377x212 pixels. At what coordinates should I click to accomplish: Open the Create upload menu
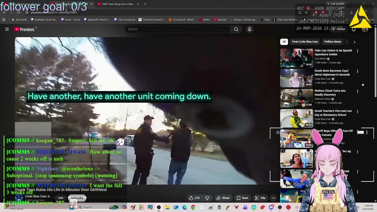coord(338,29)
